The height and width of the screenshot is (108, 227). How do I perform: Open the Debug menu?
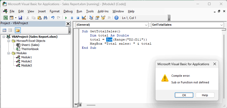coord(68,11)
